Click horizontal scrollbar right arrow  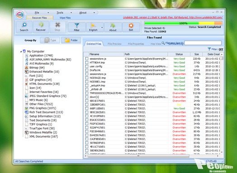coord(218,156)
